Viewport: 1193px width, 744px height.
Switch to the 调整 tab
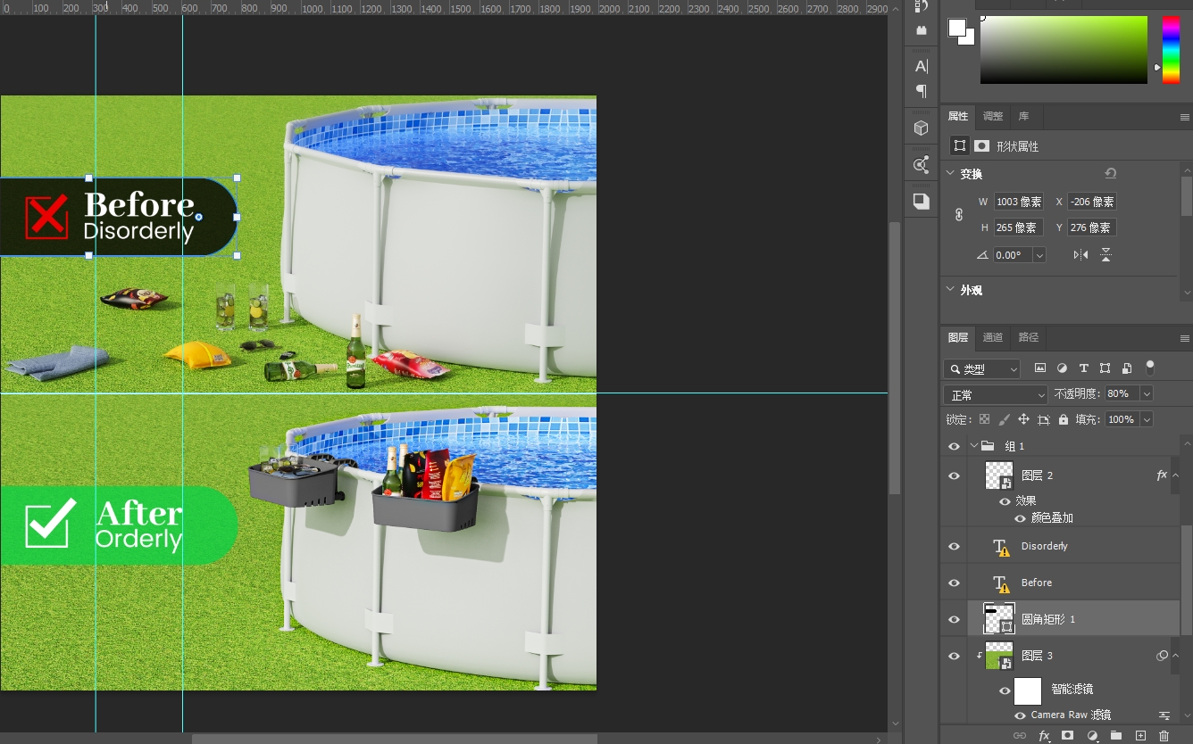coord(992,116)
